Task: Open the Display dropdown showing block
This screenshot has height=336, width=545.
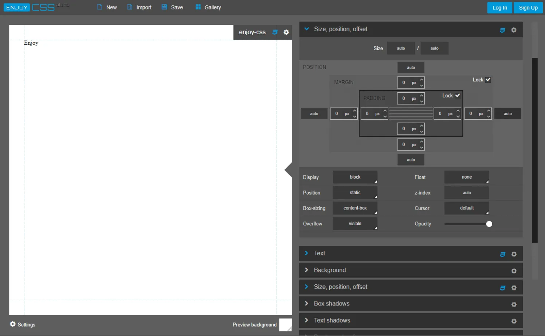Action: click(355, 177)
